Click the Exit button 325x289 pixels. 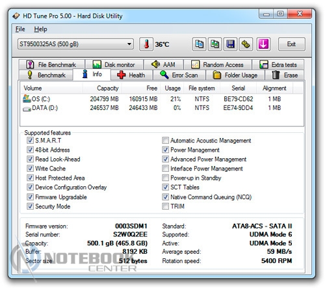291,44
